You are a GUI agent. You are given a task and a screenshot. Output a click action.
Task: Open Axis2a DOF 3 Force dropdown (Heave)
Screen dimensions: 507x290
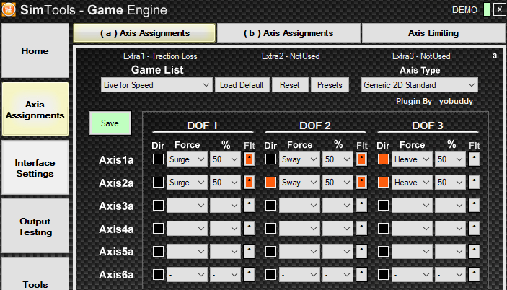coord(412,183)
